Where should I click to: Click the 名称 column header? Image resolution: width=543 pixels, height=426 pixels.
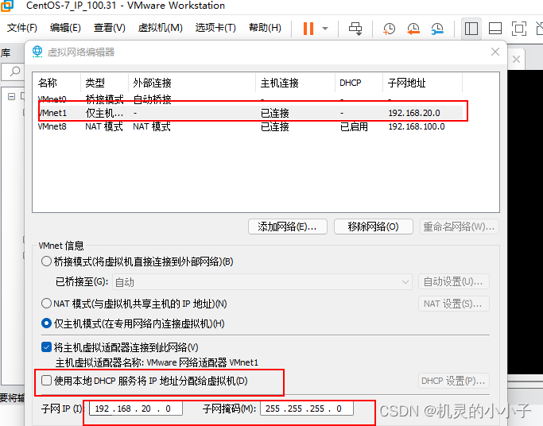(x=57, y=83)
